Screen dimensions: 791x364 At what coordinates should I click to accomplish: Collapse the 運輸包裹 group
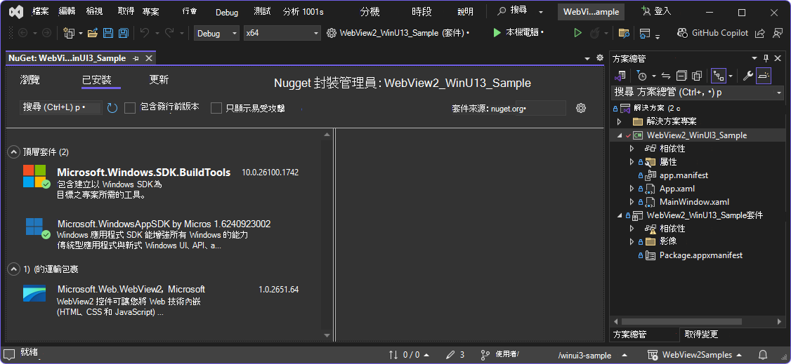click(x=13, y=269)
